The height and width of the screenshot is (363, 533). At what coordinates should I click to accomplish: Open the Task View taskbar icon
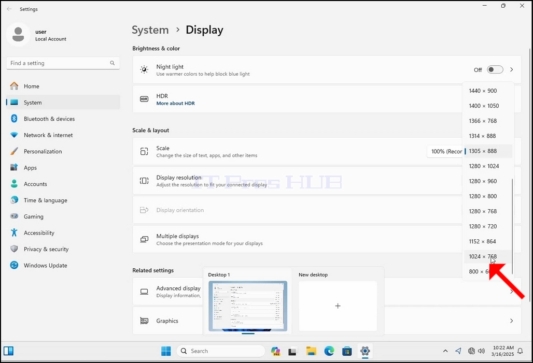pyautogui.click(x=292, y=351)
